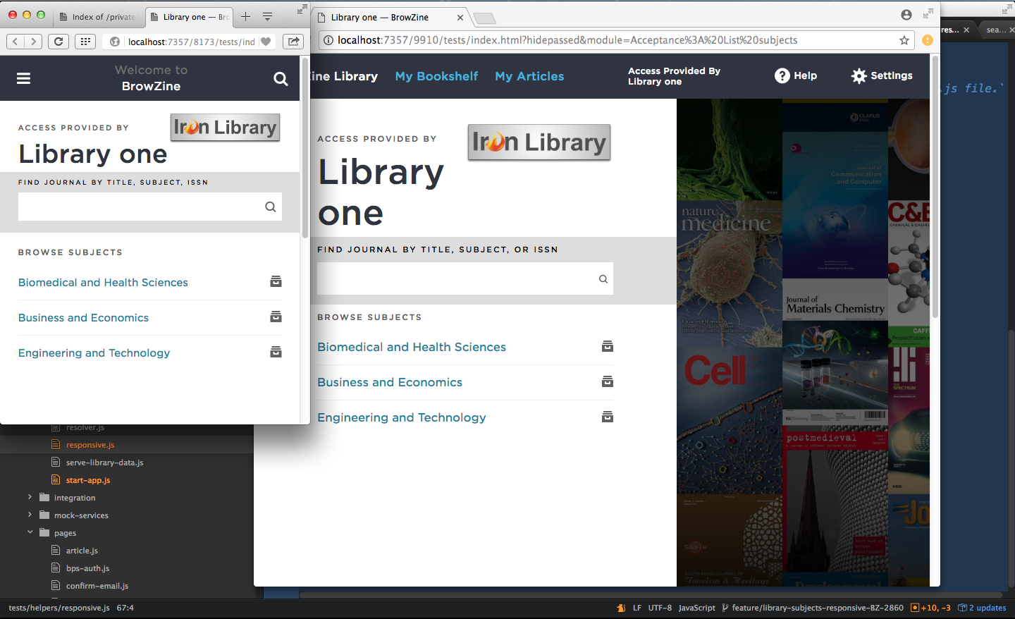Open new blank Chrome tab button
This screenshot has width=1015, height=619.
[x=484, y=18]
